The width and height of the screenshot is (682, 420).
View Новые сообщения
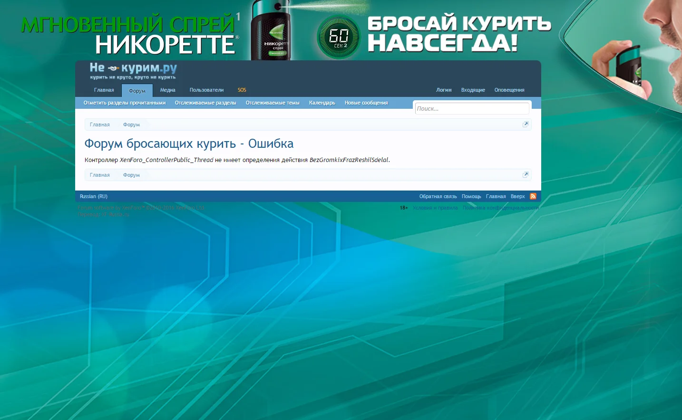366,103
